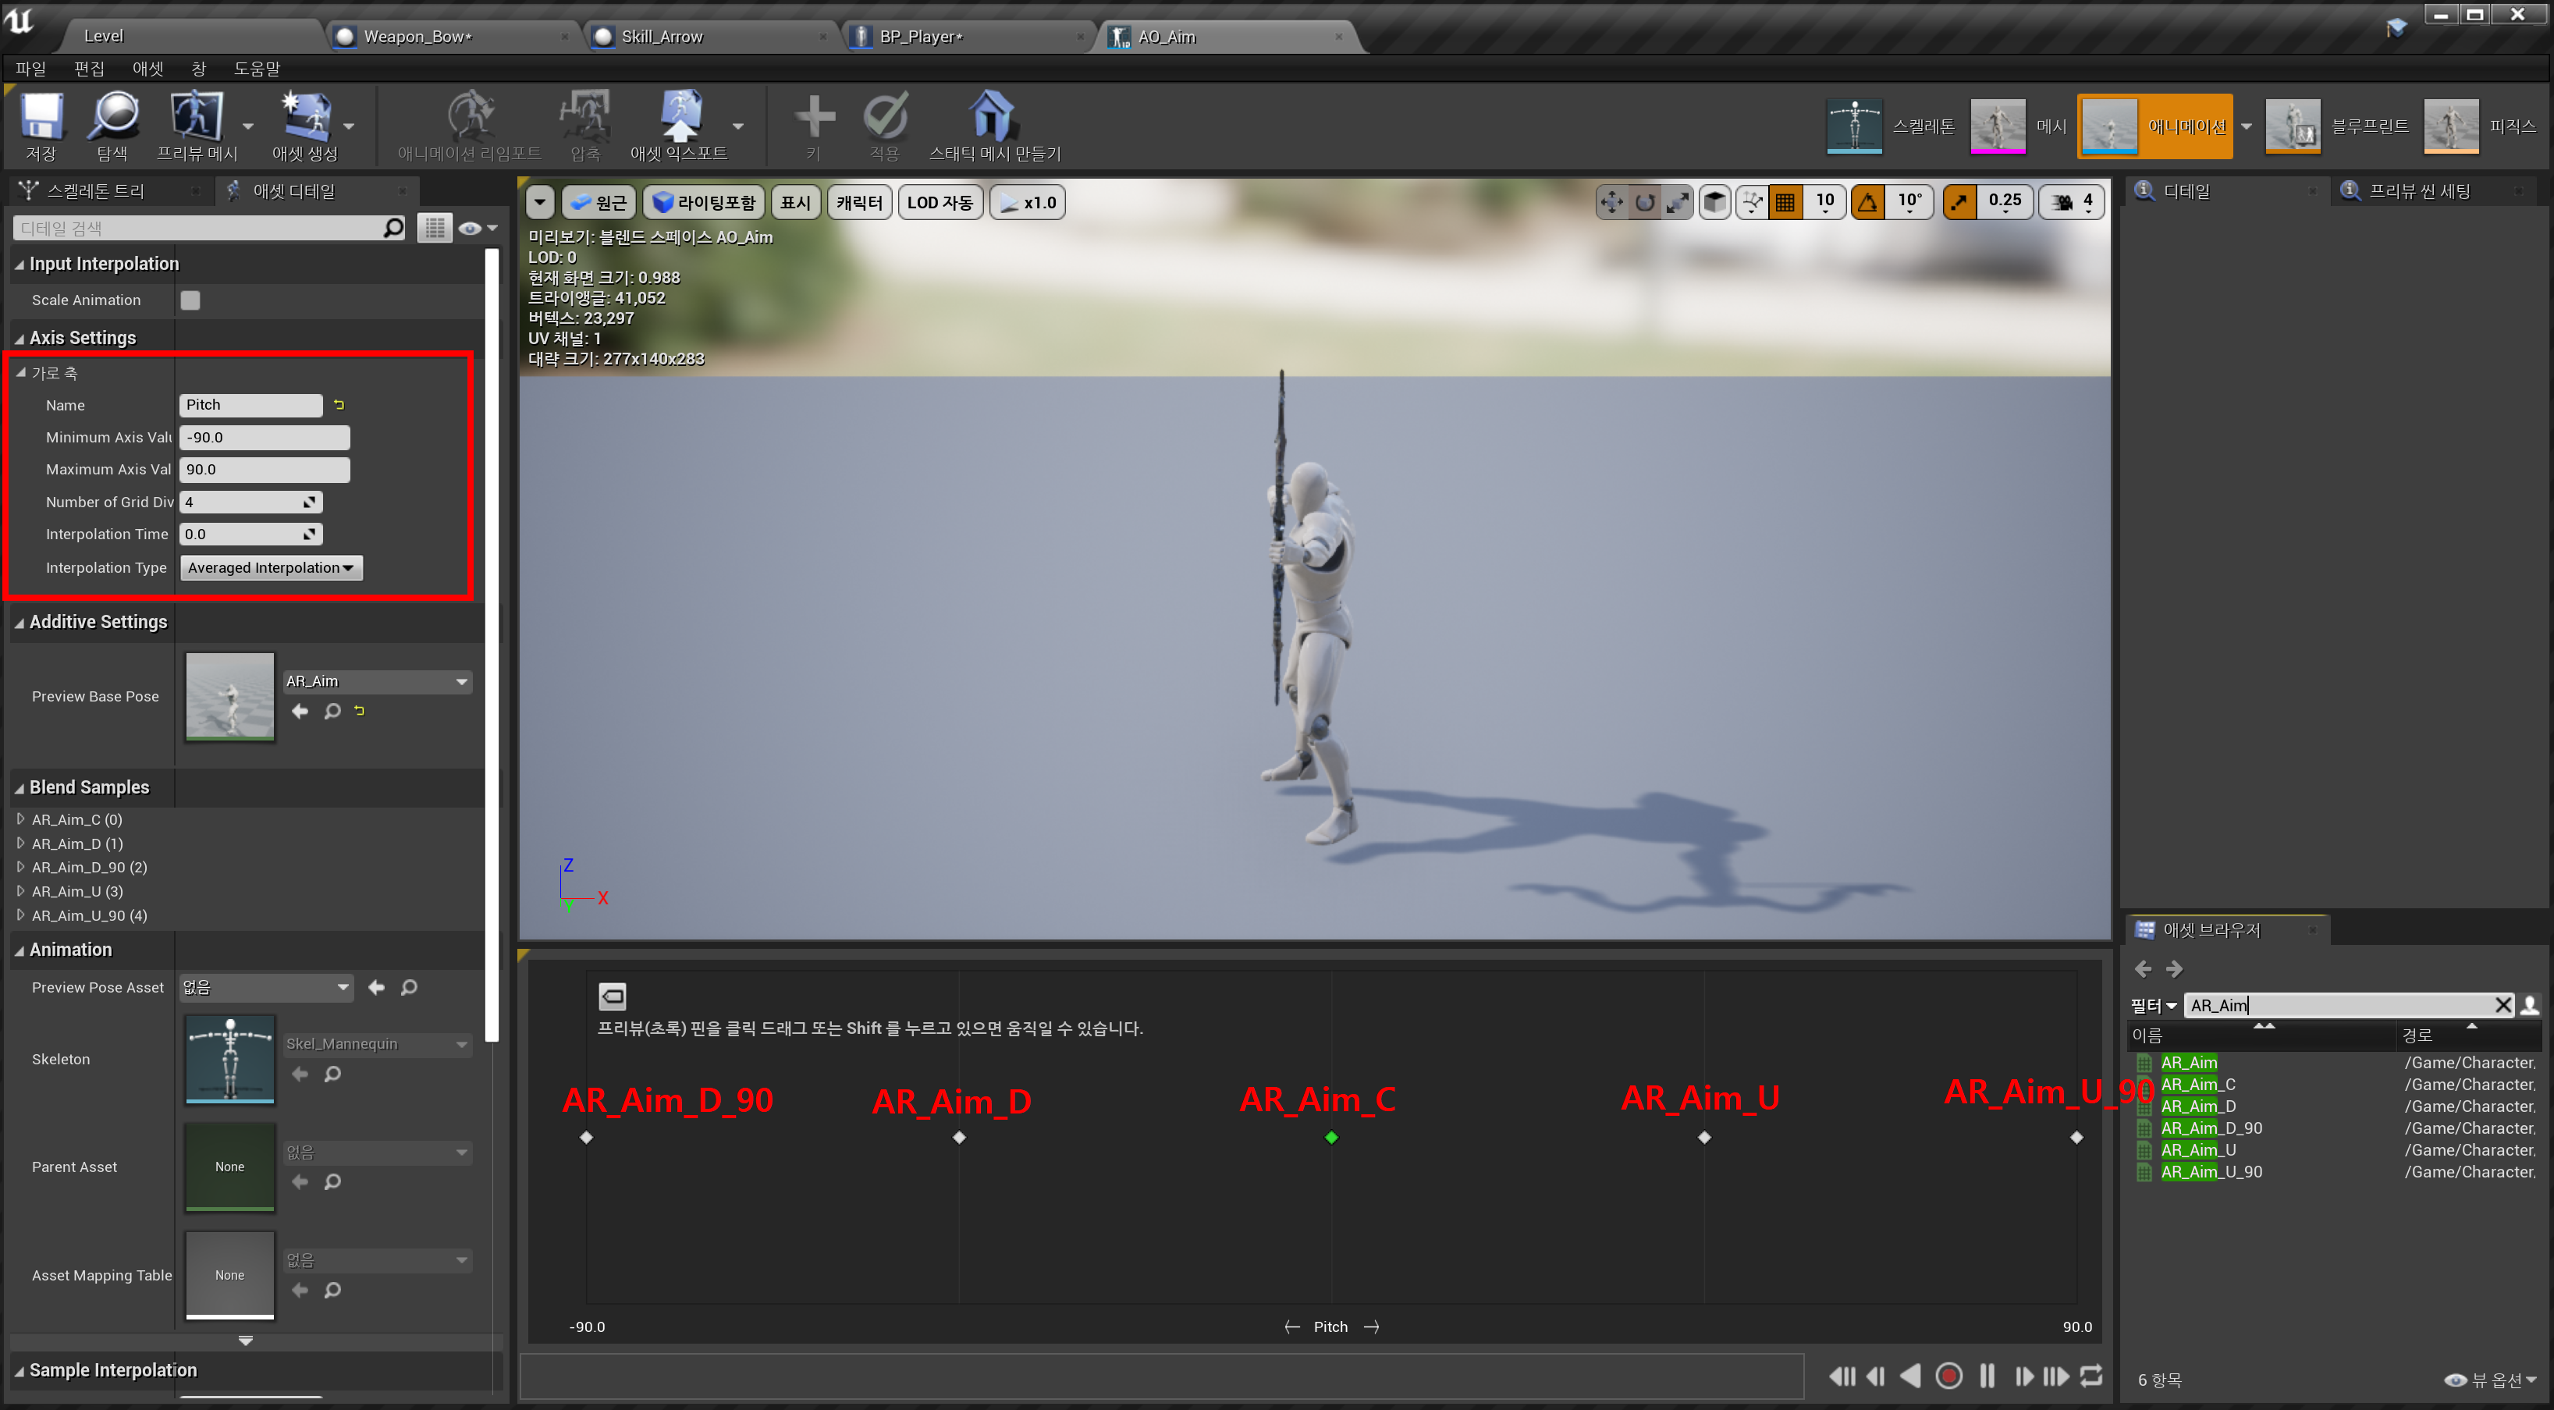Open the Interpolation Type dropdown
The image size is (2554, 1410).
pyautogui.click(x=271, y=567)
